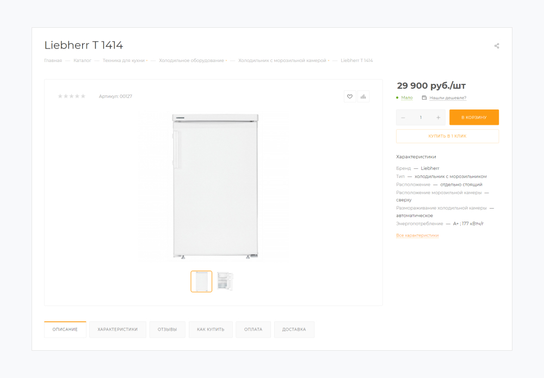Image resolution: width=544 pixels, height=378 pixels.
Task: Click the compare bar chart icon
Action: pyautogui.click(x=363, y=96)
